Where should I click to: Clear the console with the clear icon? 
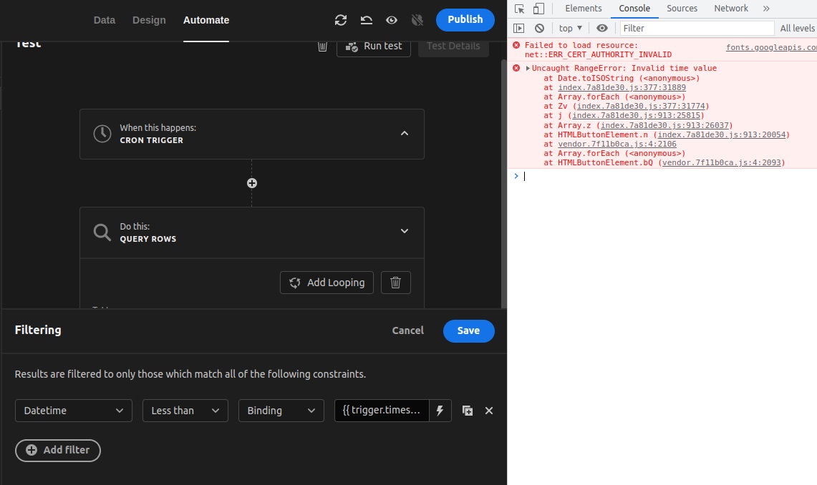tap(538, 27)
